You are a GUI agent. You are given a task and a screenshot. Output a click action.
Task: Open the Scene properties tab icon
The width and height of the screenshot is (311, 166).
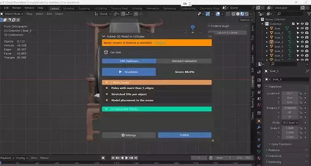(x=259, y=98)
